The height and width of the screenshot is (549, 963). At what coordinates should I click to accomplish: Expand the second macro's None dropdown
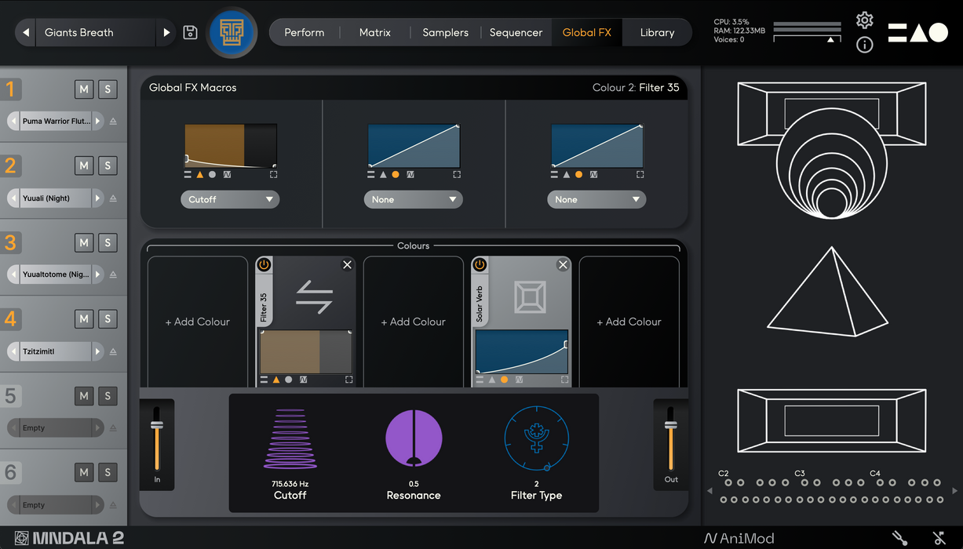[x=413, y=199]
